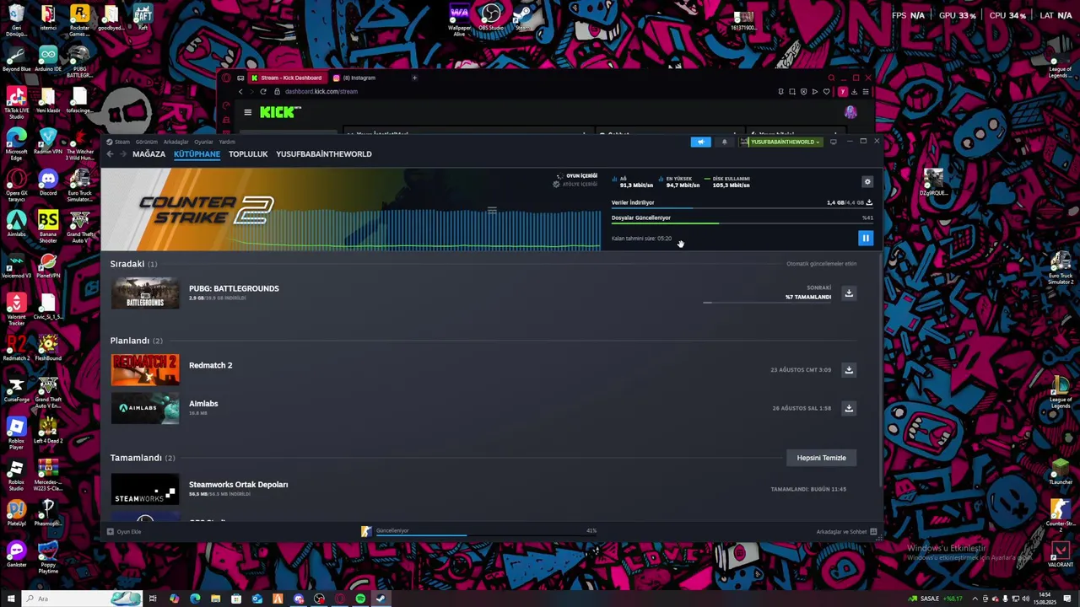Open the Arkadaşlar menu

(x=175, y=142)
